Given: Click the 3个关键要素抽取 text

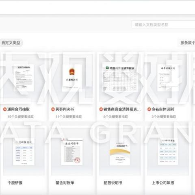Looking at the screenshot, I should tap(164, 117).
